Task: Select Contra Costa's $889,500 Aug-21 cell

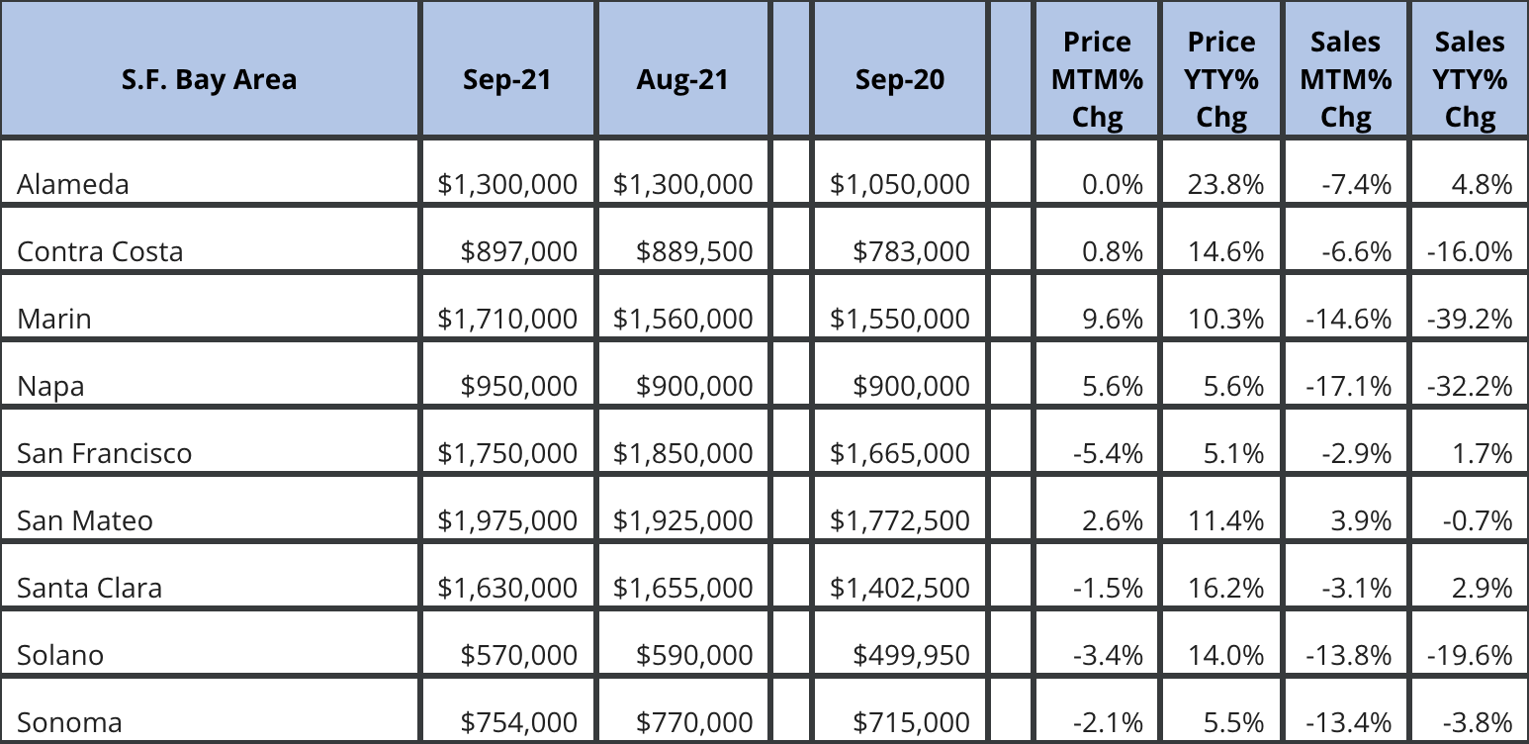Action: point(694,251)
